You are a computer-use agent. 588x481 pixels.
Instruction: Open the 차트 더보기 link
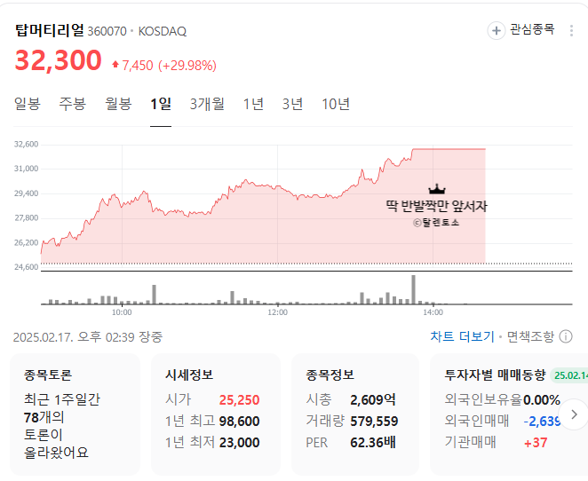pyautogui.click(x=462, y=336)
